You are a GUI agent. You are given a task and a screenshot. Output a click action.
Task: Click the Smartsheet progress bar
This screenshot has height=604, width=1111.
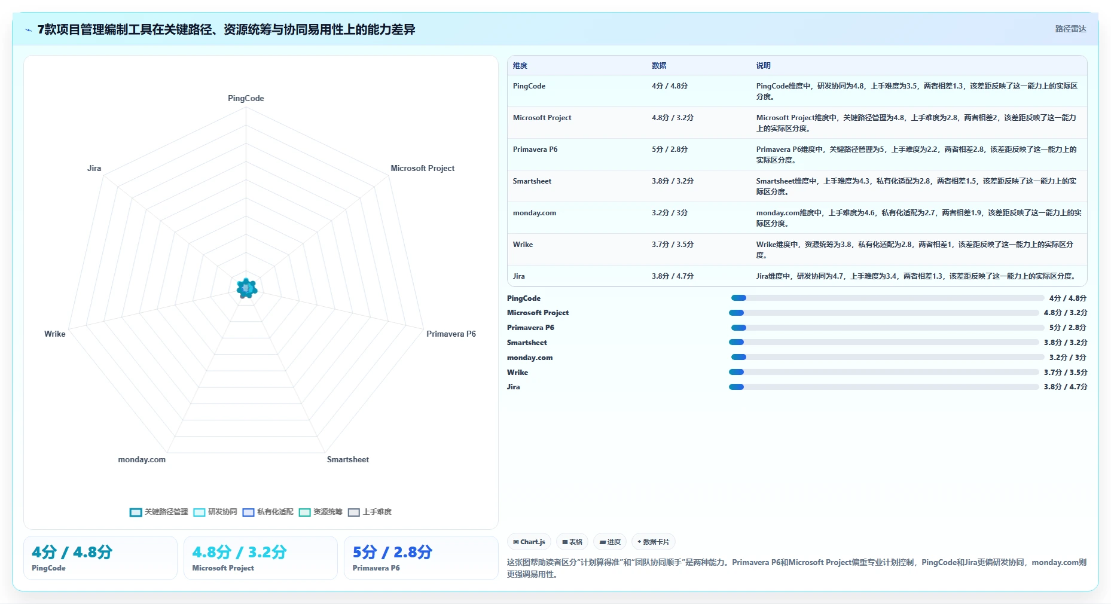pos(884,343)
